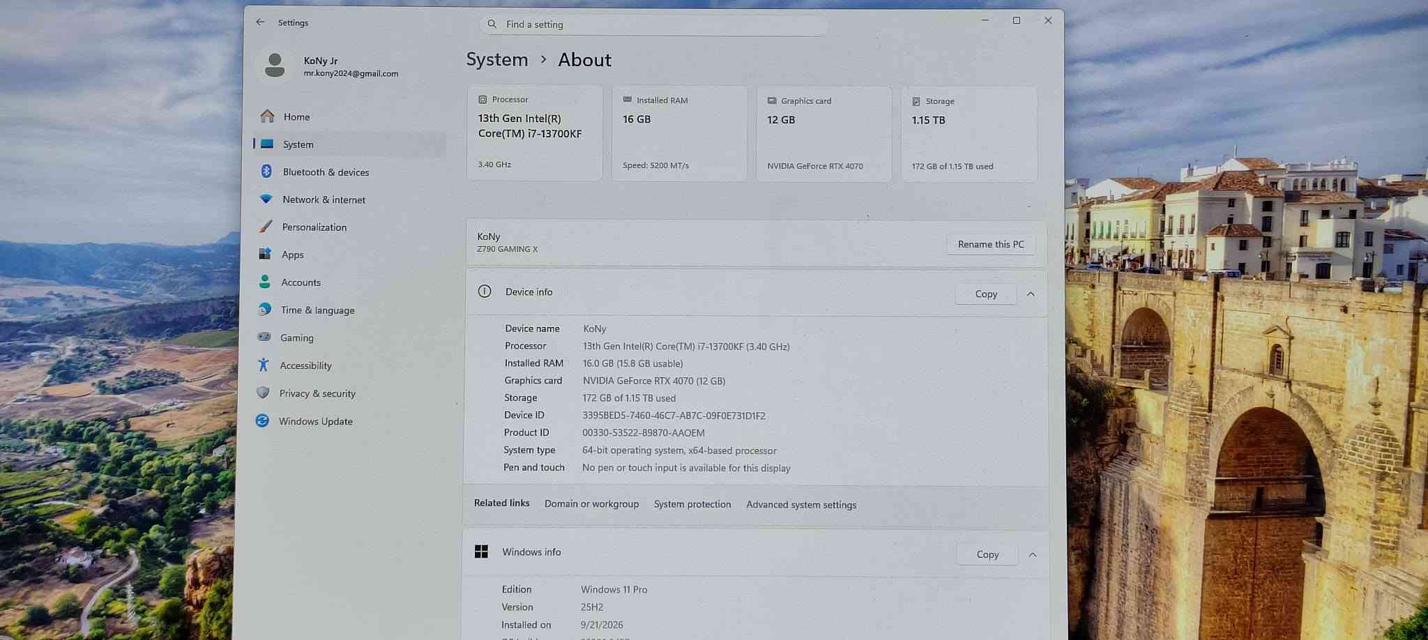1428x640 pixels.
Task: Click the Find a setting box
Action: 654,25
